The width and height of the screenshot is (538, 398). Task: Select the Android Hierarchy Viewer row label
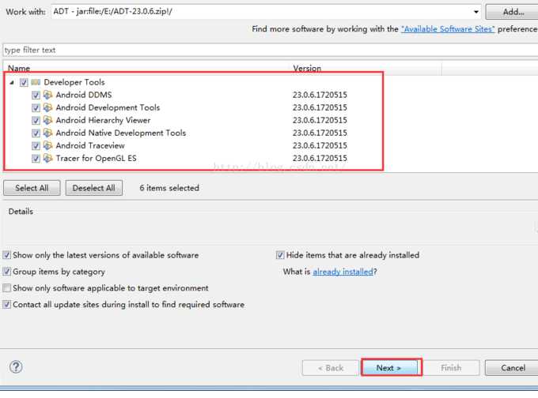103,120
